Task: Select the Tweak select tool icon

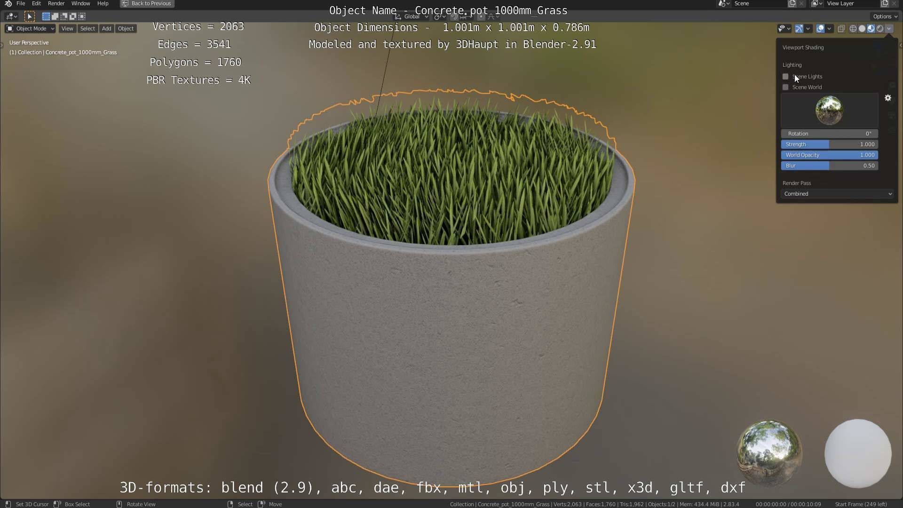Action: 29,16
